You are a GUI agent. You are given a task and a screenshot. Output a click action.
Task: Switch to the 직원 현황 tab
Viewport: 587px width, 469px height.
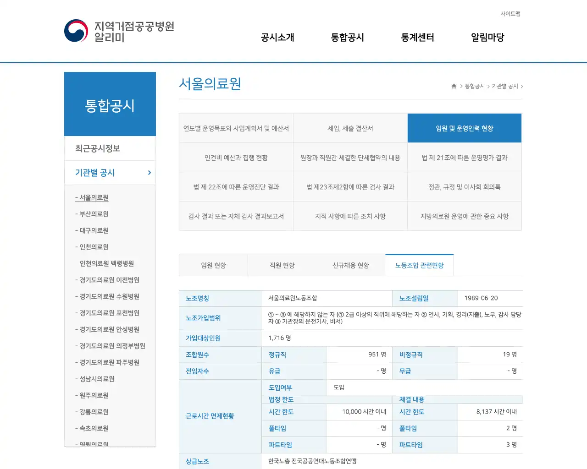tap(282, 265)
